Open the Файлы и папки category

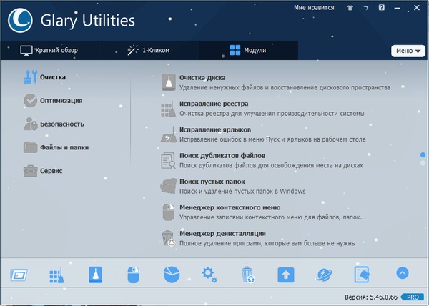[63, 148]
